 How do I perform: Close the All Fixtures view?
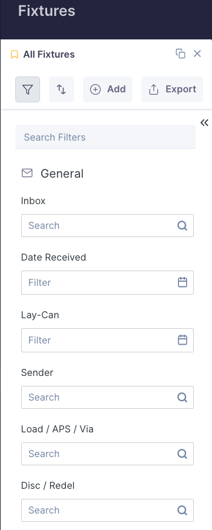click(197, 54)
